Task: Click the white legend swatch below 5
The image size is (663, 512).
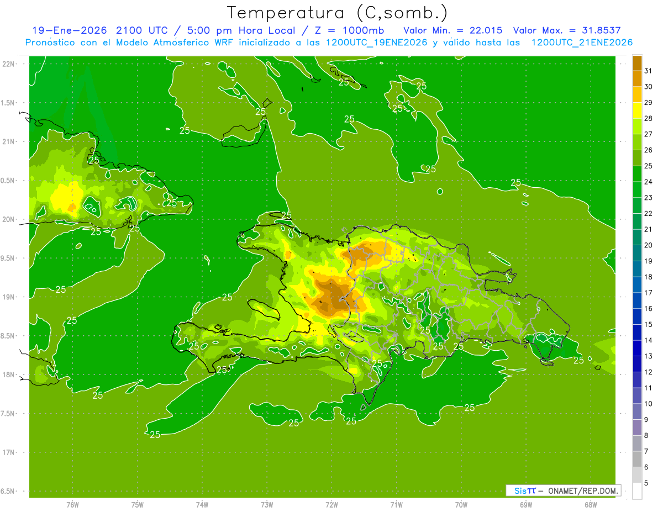Action: click(637, 491)
